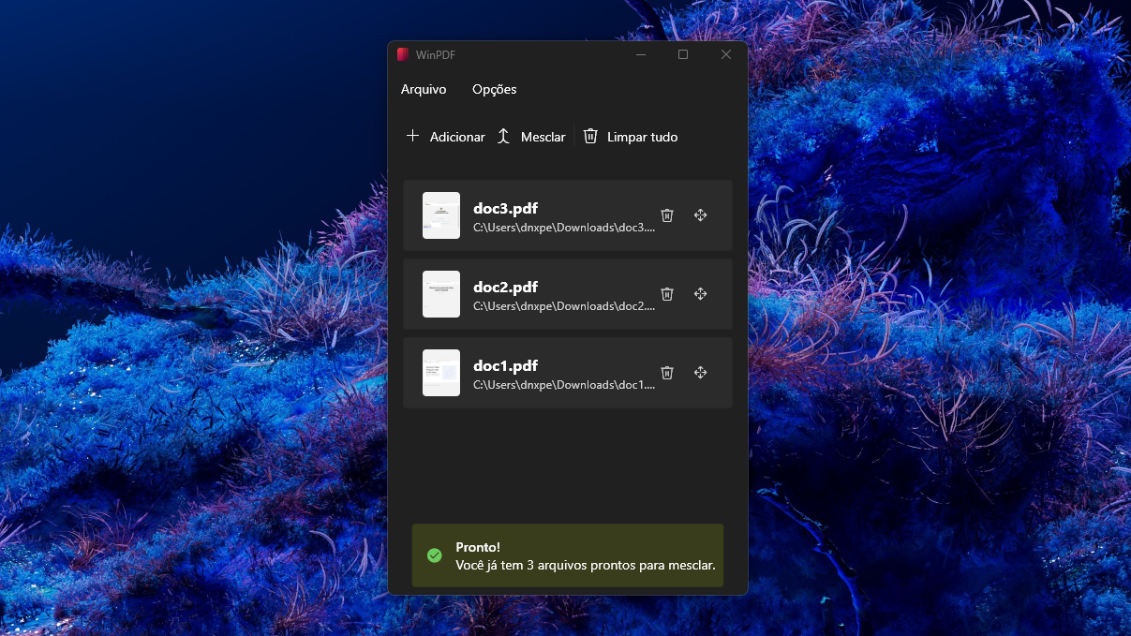Click the Adicionar button label

pyautogui.click(x=457, y=137)
